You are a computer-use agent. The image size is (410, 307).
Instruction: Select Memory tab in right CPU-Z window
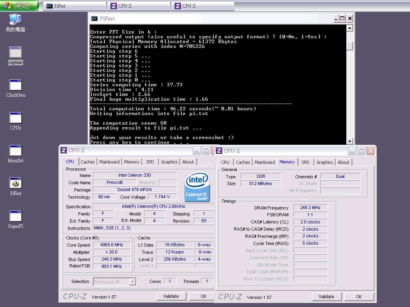click(287, 162)
